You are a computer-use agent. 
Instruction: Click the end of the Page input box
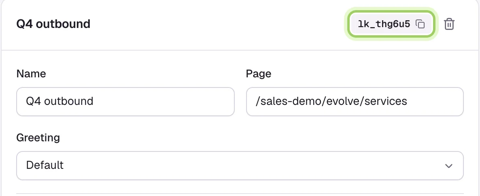pyautogui.click(x=453, y=102)
